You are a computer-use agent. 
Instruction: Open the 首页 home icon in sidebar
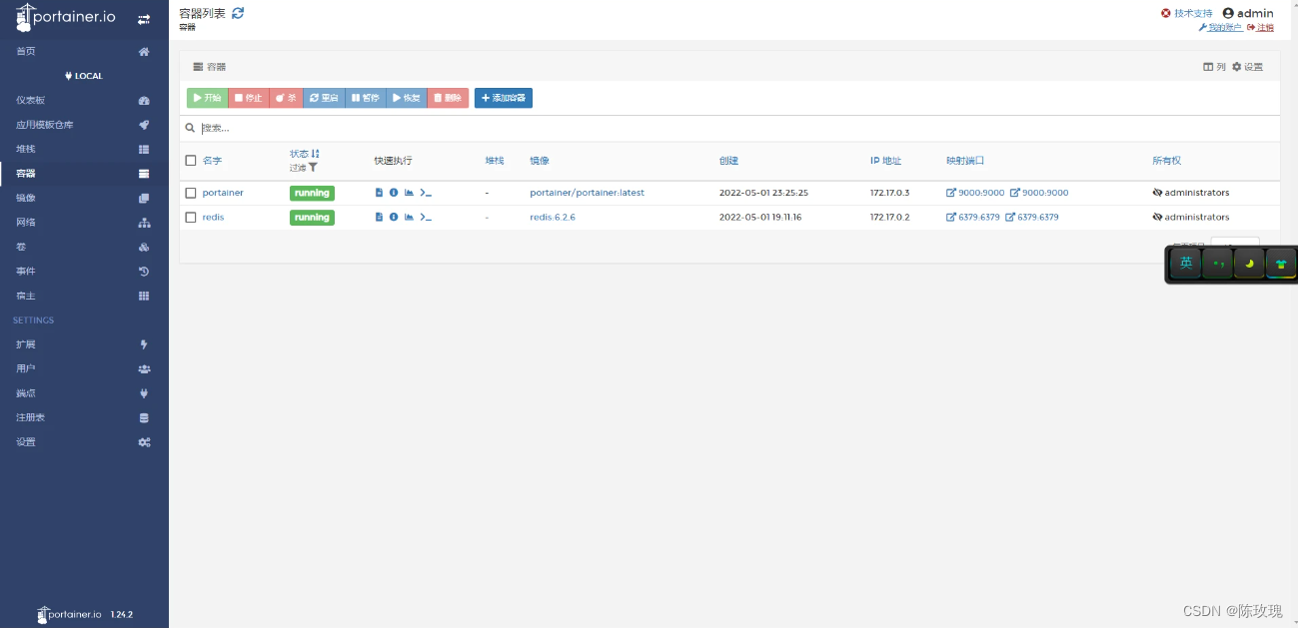[144, 52]
